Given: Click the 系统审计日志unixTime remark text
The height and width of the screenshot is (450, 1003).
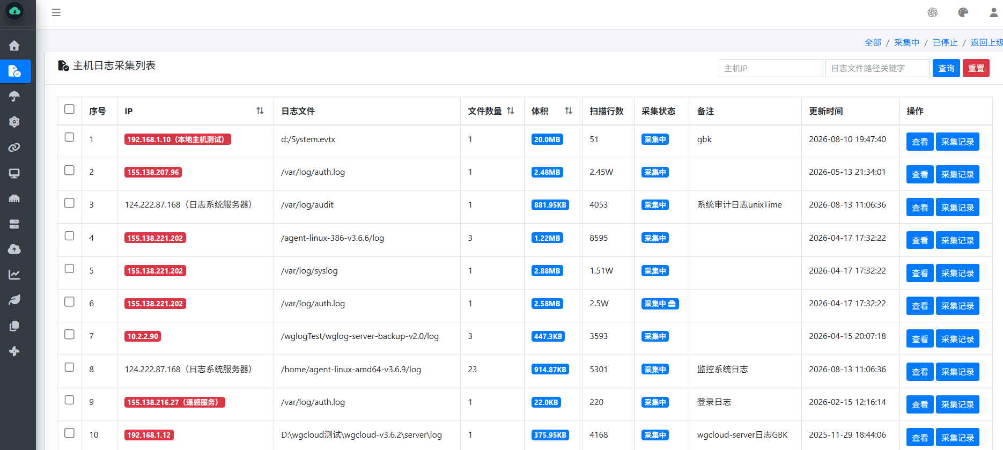Looking at the screenshot, I should pyautogui.click(x=740, y=205).
